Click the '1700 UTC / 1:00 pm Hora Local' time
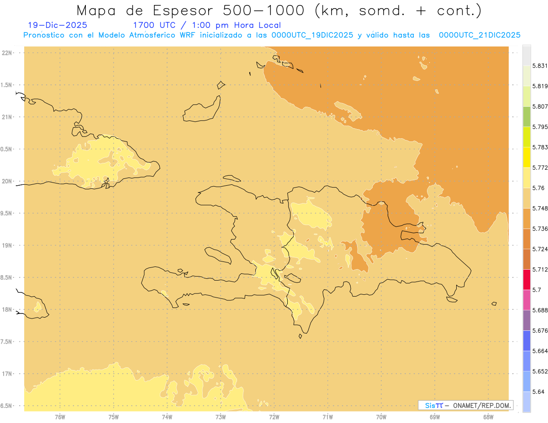This screenshot has width=548, height=423. (x=207, y=26)
